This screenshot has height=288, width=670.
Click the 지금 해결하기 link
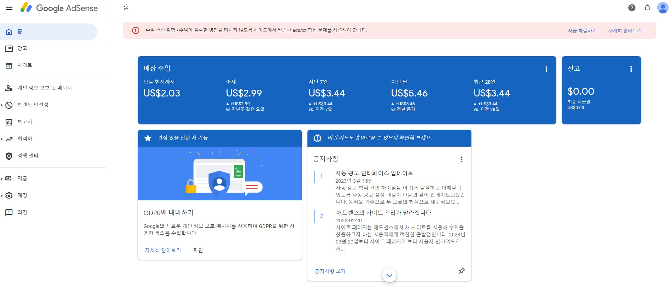click(582, 31)
